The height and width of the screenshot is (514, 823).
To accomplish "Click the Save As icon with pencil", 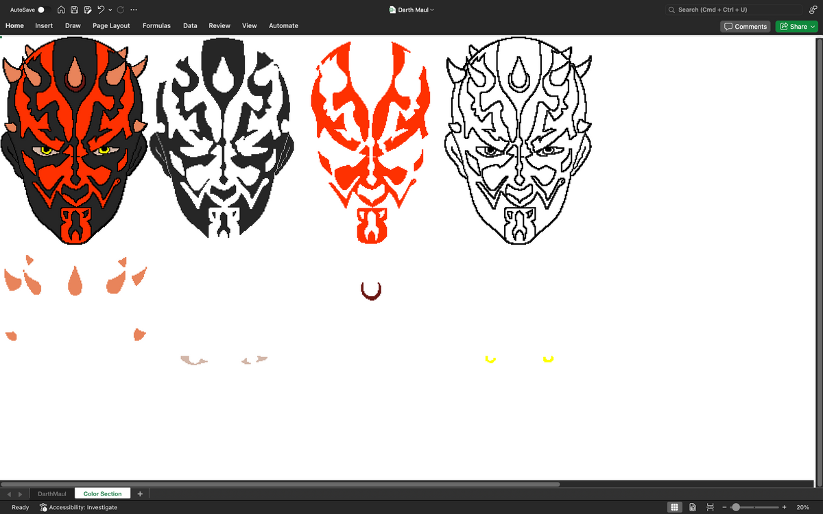I will [x=87, y=10].
